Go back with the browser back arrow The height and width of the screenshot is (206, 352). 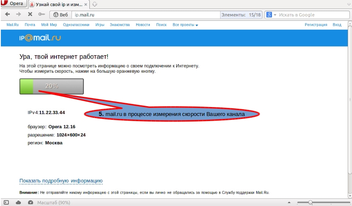click(7, 14)
